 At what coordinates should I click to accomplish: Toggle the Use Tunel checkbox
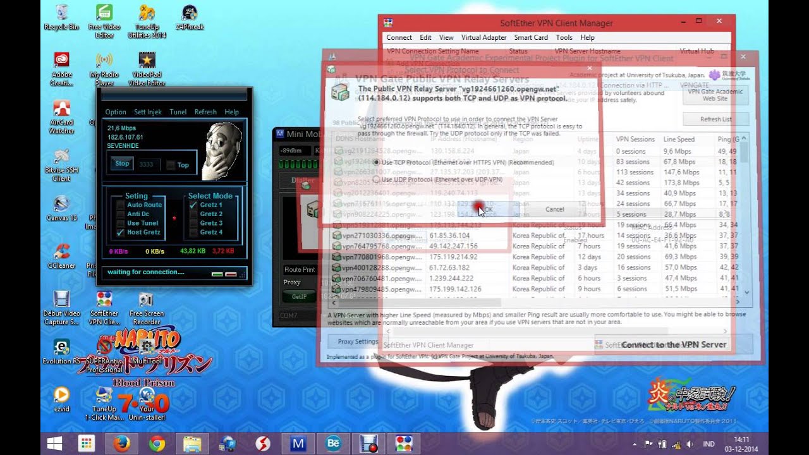pyautogui.click(x=121, y=223)
